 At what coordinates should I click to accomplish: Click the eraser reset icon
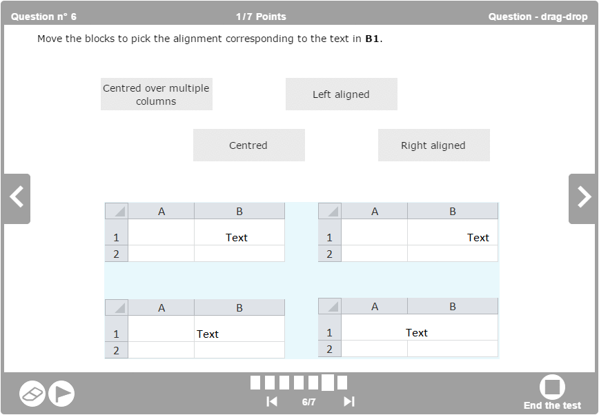click(32, 394)
